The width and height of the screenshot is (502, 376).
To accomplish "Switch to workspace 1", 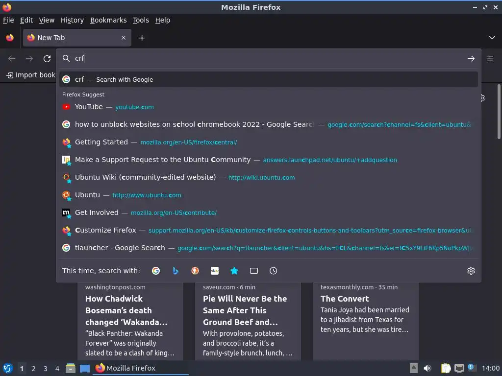I will [22, 369].
